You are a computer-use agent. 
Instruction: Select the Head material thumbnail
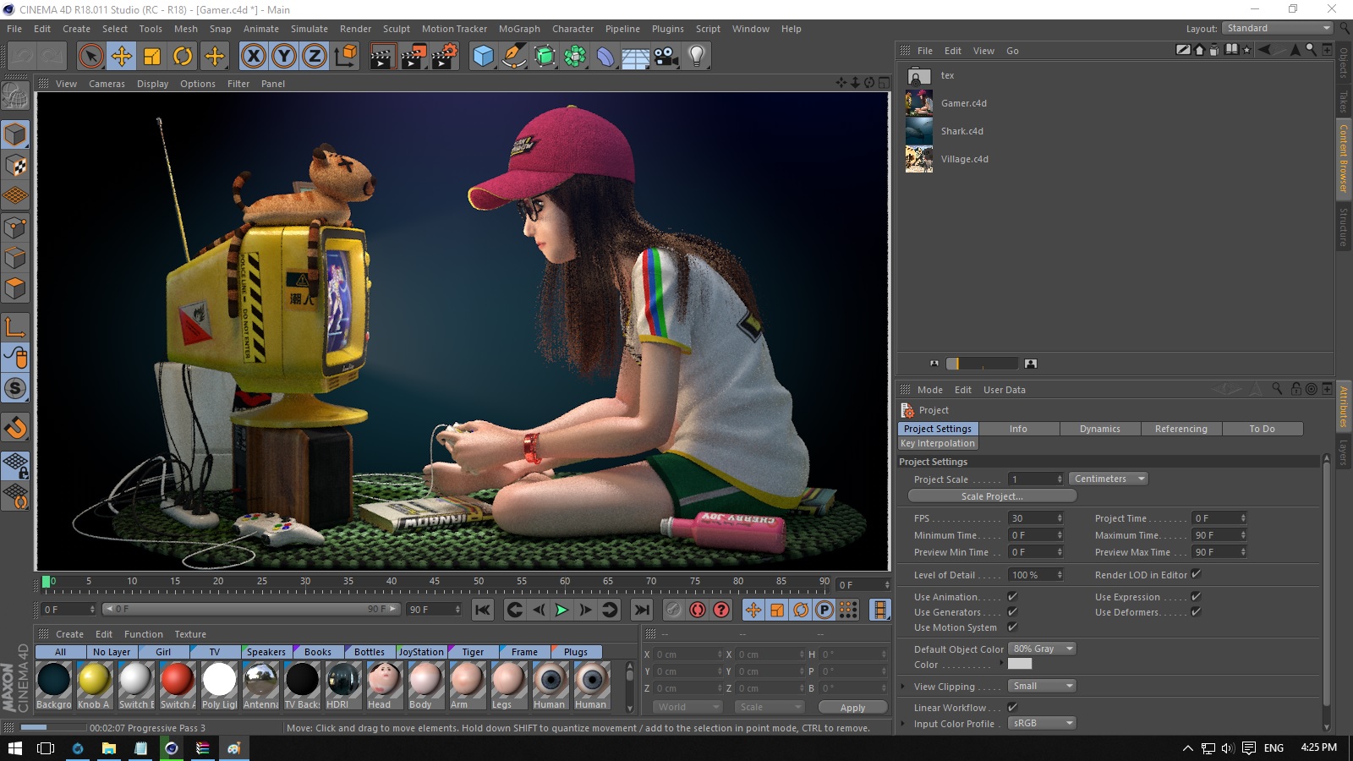click(384, 680)
